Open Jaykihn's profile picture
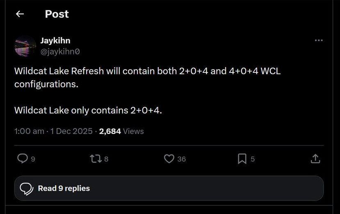340x214 pixels. pos(25,46)
